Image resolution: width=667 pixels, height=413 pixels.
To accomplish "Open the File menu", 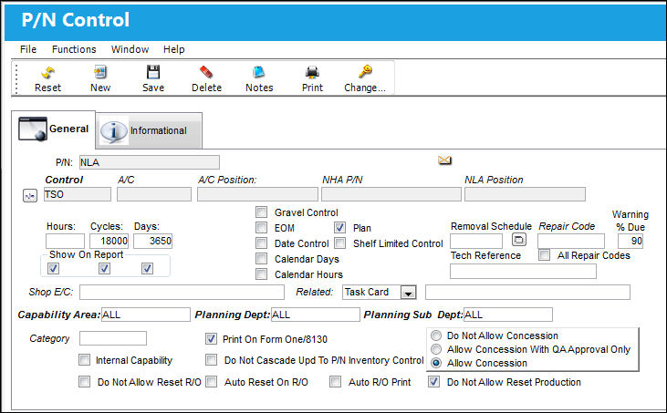I will 28,49.
